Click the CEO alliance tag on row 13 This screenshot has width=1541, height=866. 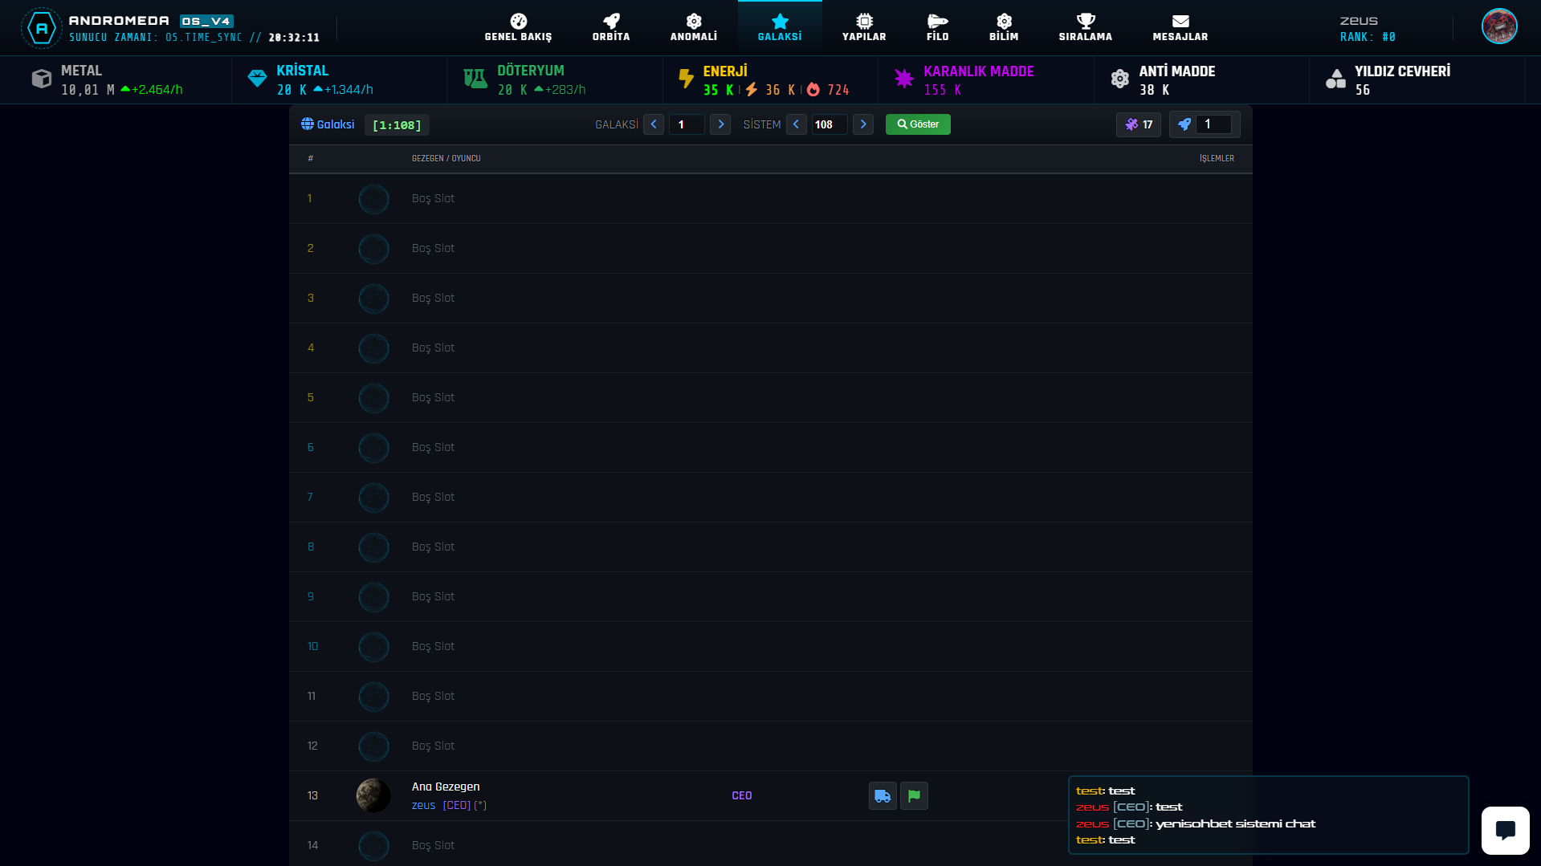741,795
